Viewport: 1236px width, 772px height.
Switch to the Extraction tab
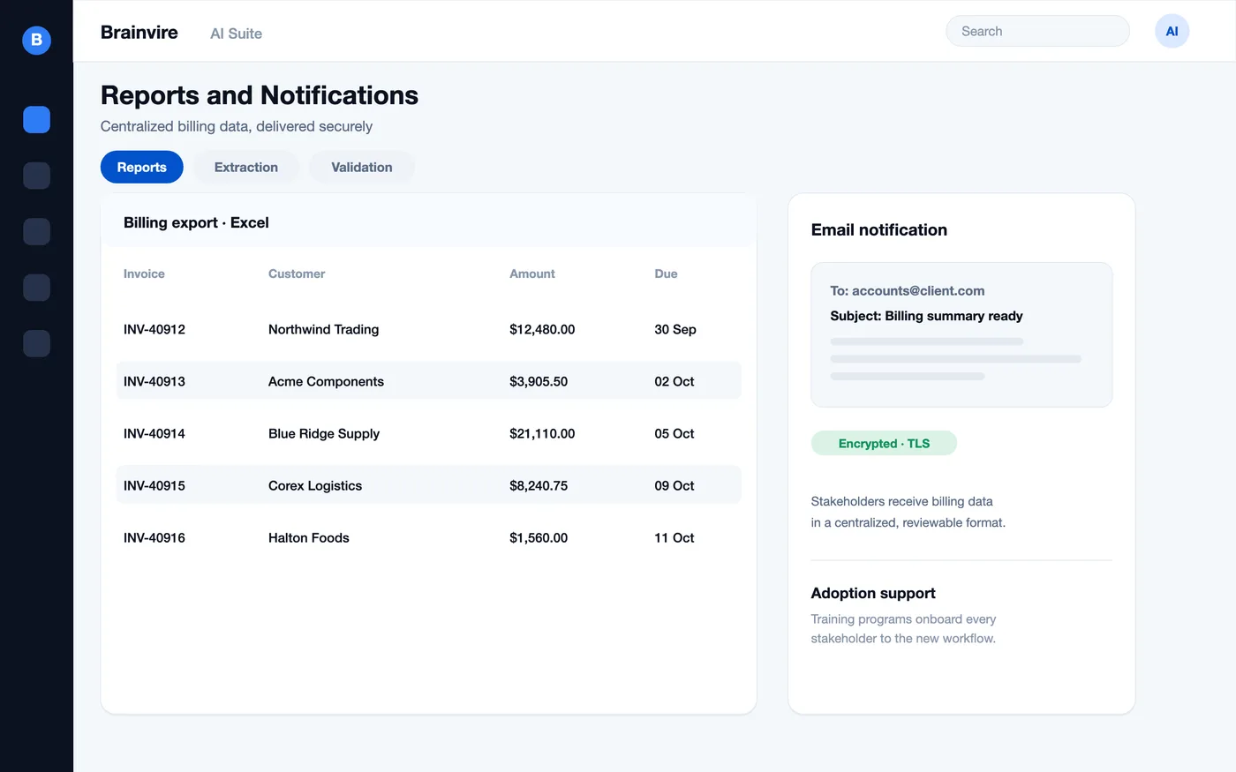pos(246,167)
